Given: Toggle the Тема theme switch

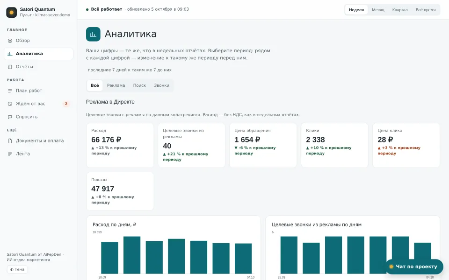Looking at the screenshot, I should coord(17,269).
